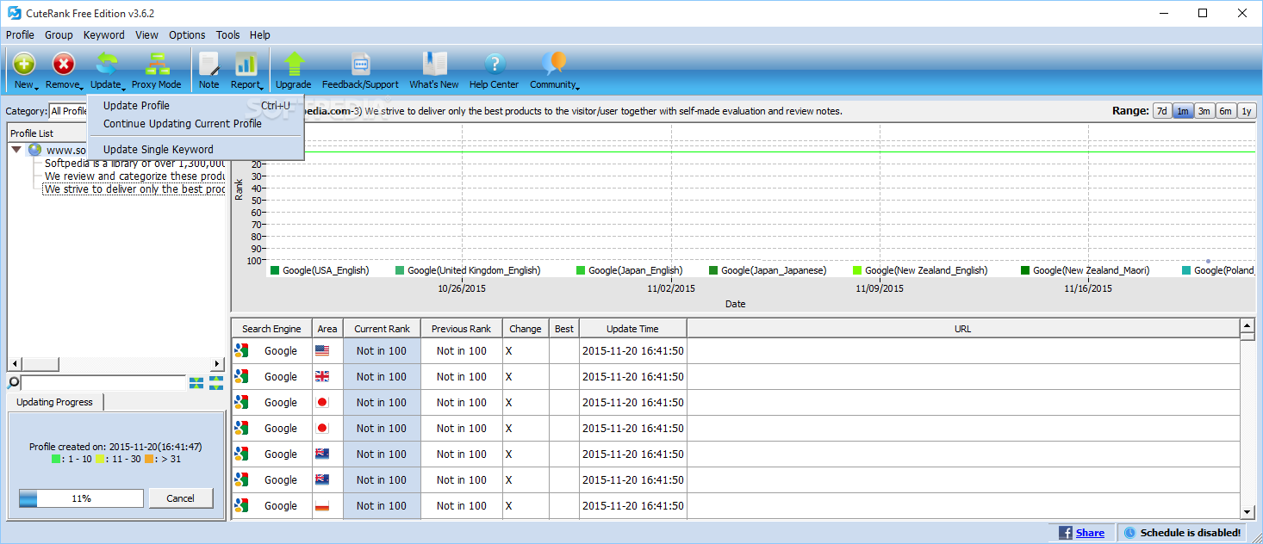Click the green Upgrade arrow icon
1263x544 pixels.
point(294,64)
